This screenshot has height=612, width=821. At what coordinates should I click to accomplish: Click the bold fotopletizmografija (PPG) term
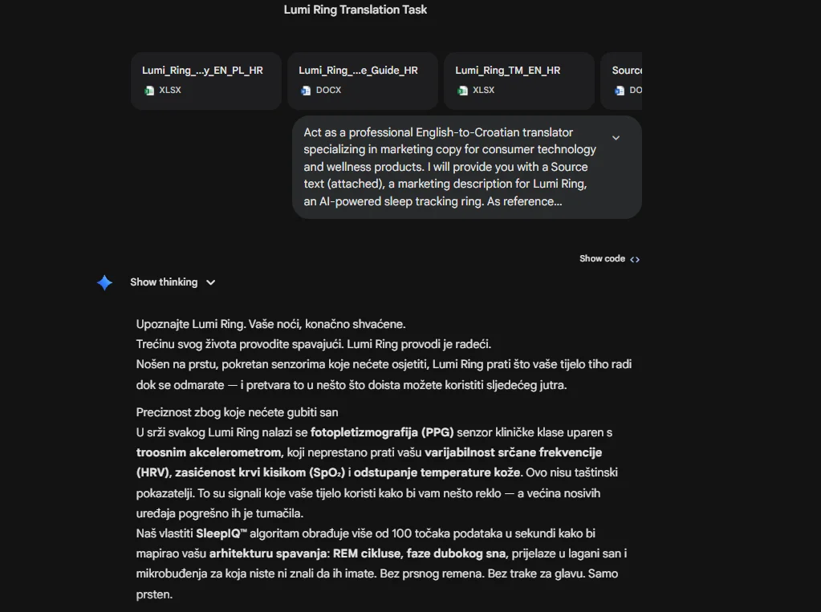382,432
